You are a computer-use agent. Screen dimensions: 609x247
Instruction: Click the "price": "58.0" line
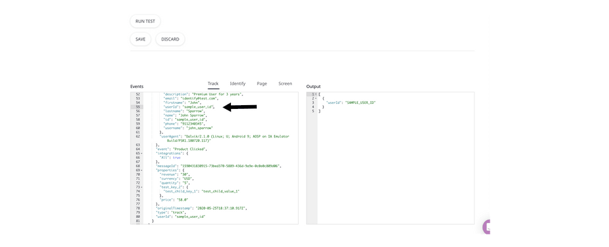point(174,199)
